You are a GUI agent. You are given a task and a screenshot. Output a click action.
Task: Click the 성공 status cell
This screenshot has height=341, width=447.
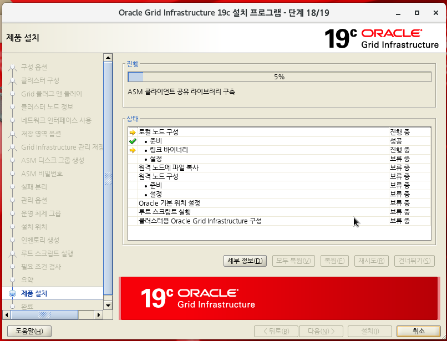click(x=410, y=141)
